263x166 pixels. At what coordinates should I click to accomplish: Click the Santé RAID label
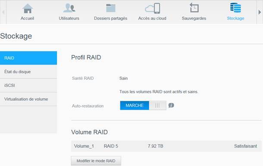[83, 78]
